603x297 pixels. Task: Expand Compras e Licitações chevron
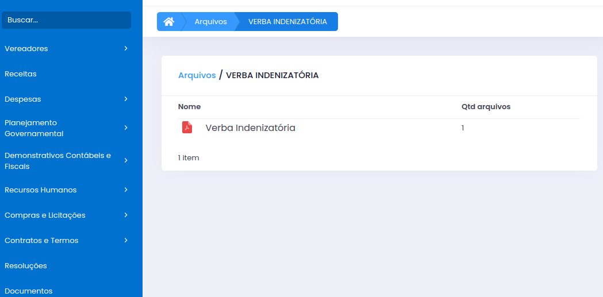pos(125,215)
